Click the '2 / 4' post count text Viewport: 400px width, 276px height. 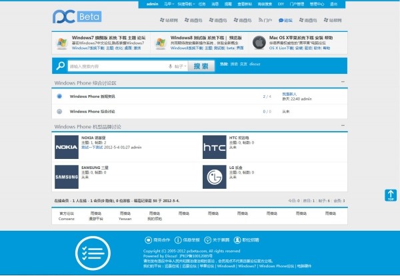point(267,96)
